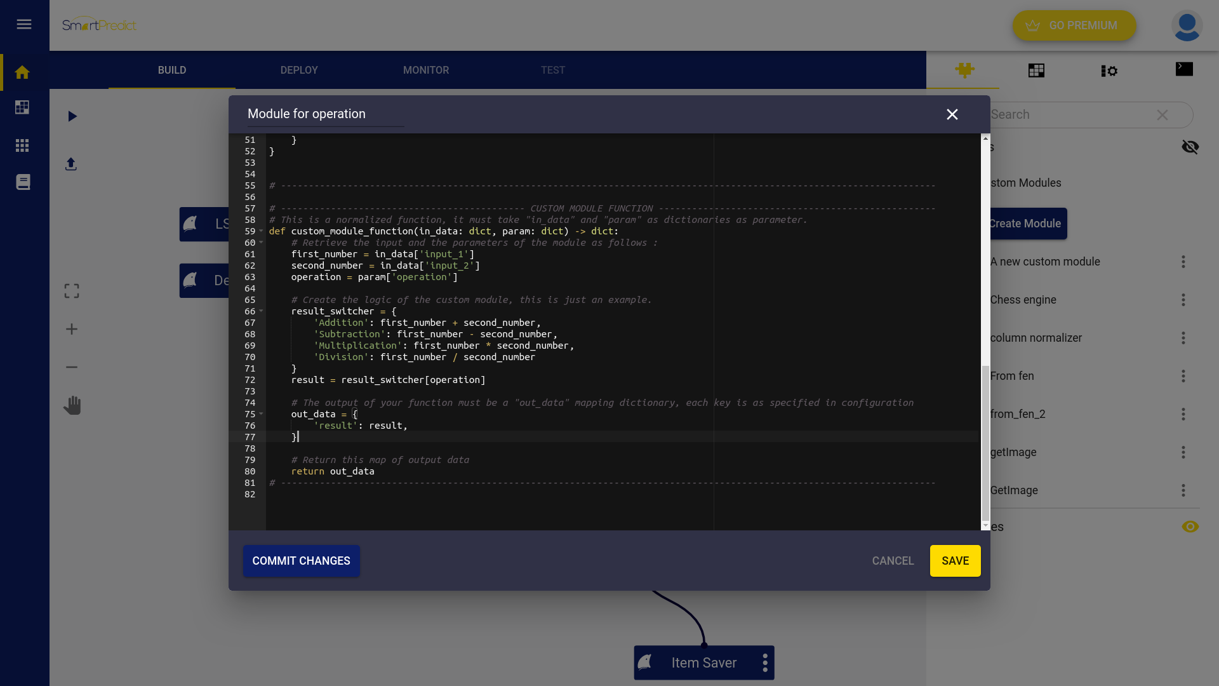Open the datasets grid panel icon
Viewport: 1219px width, 686px height.
(1036, 70)
